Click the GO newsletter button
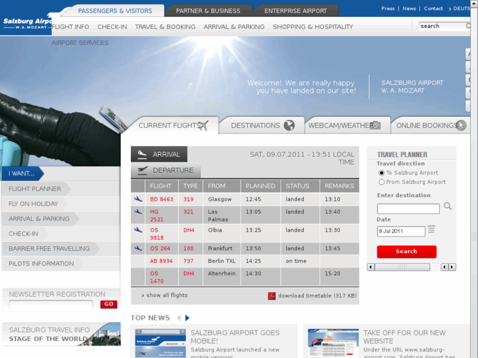 [x=109, y=304]
